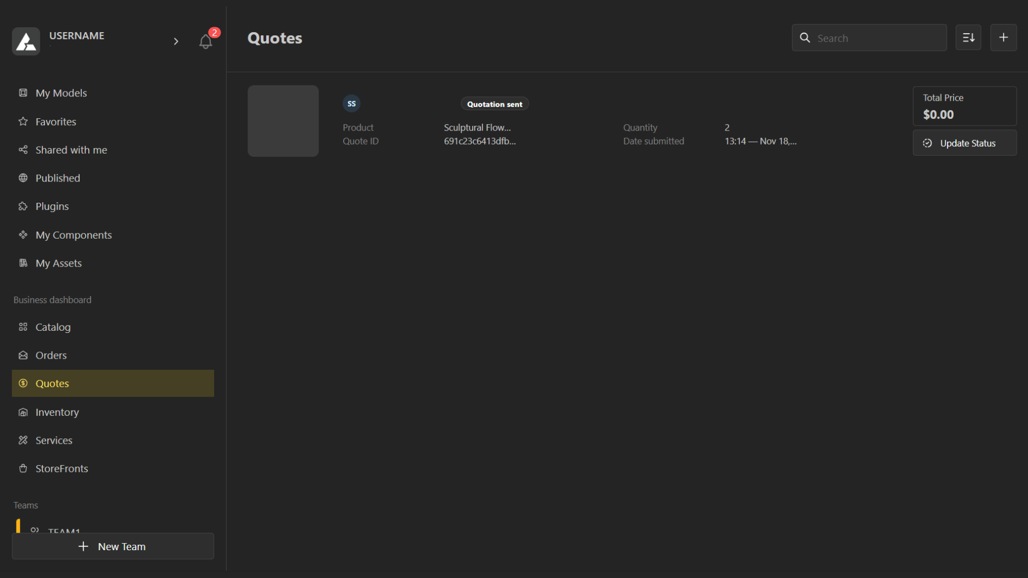
Task: Click the sort order icon button
Action: (x=968, y=37)
